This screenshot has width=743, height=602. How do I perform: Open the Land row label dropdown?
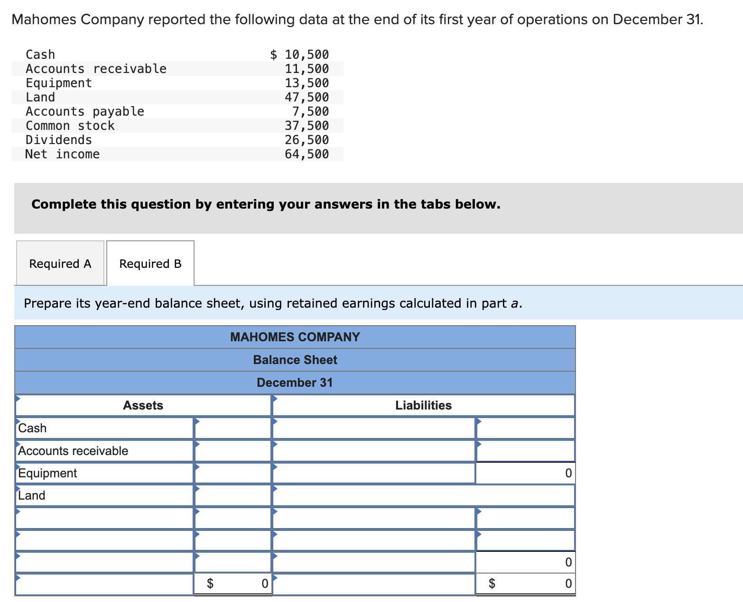[x=104, y=495]
